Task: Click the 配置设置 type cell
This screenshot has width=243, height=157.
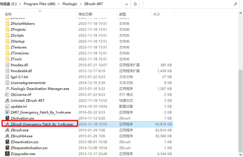Action: click(x=126, y=106)
